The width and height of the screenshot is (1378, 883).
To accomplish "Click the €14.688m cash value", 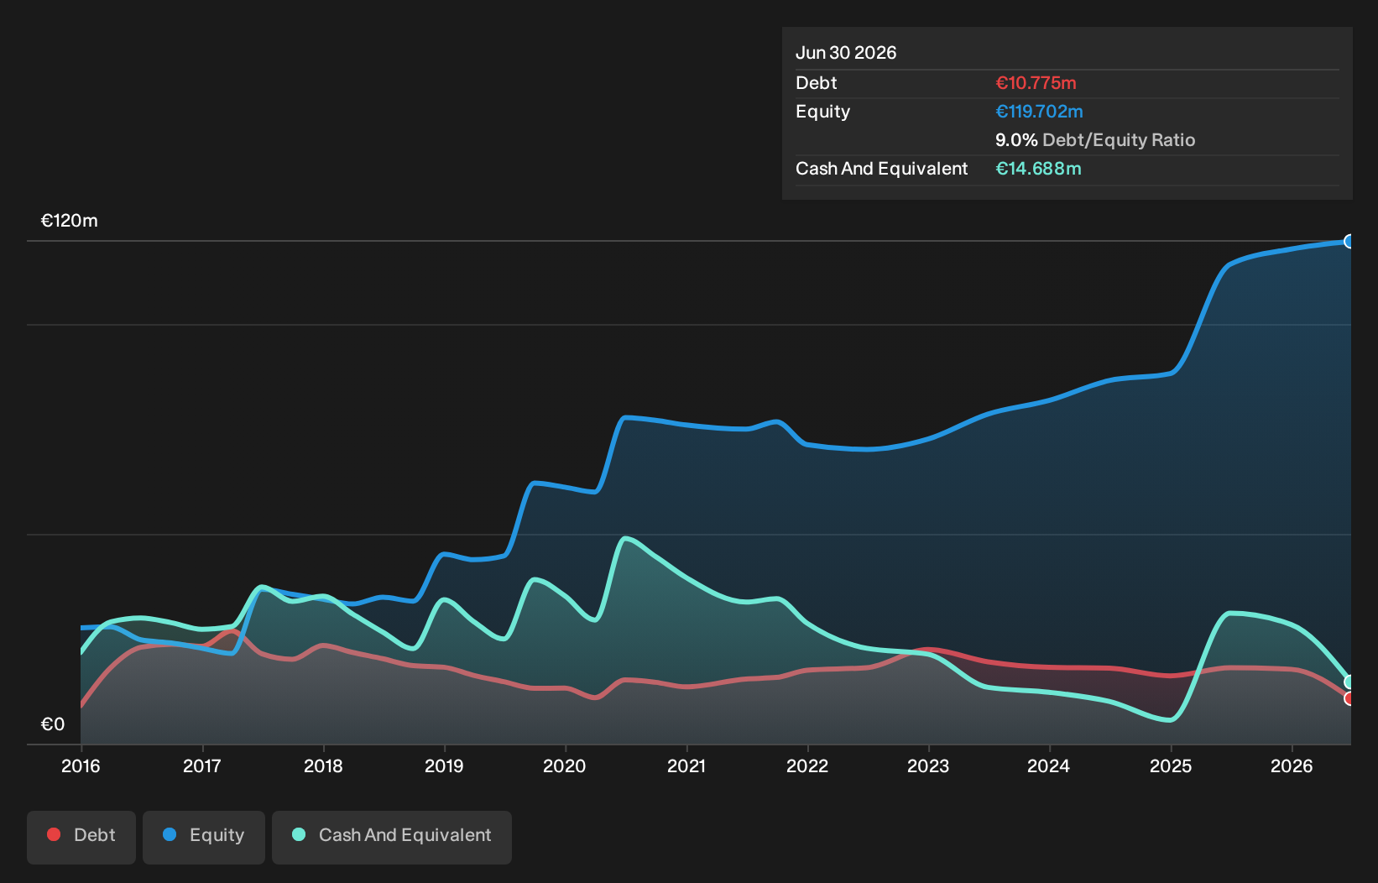I will [1038, 169].
